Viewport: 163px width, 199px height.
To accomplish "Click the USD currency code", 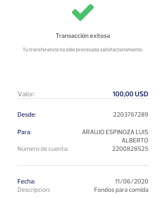I will 142,94.
